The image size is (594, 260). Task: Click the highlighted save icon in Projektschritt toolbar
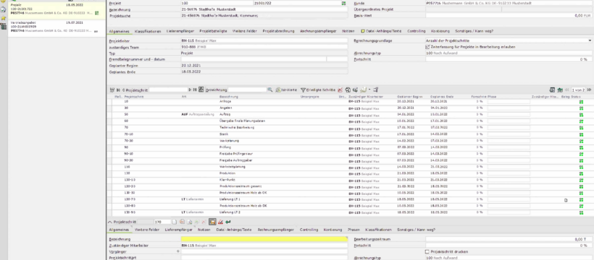pyautogui.click(x=212, y=222)
